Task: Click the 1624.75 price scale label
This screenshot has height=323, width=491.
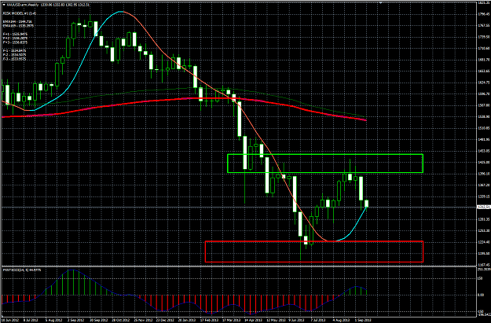Action: (x=484, y=83)
